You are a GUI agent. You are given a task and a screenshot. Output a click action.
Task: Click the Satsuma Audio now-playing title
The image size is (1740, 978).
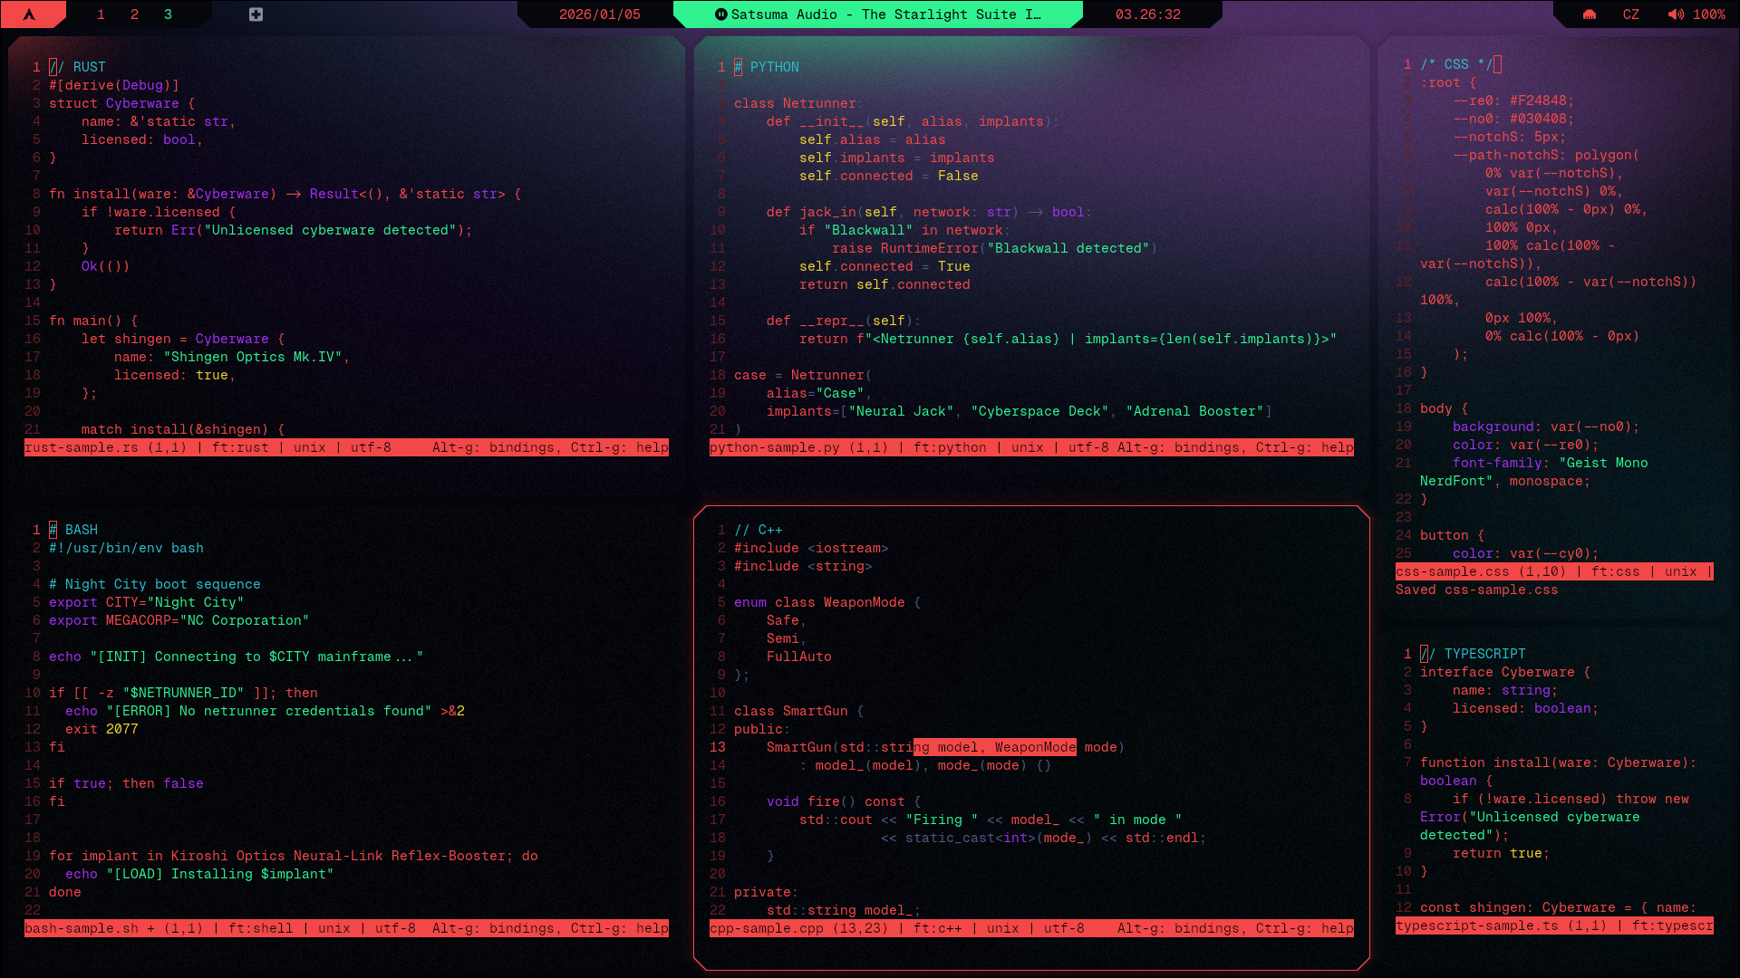coord(885,14)
